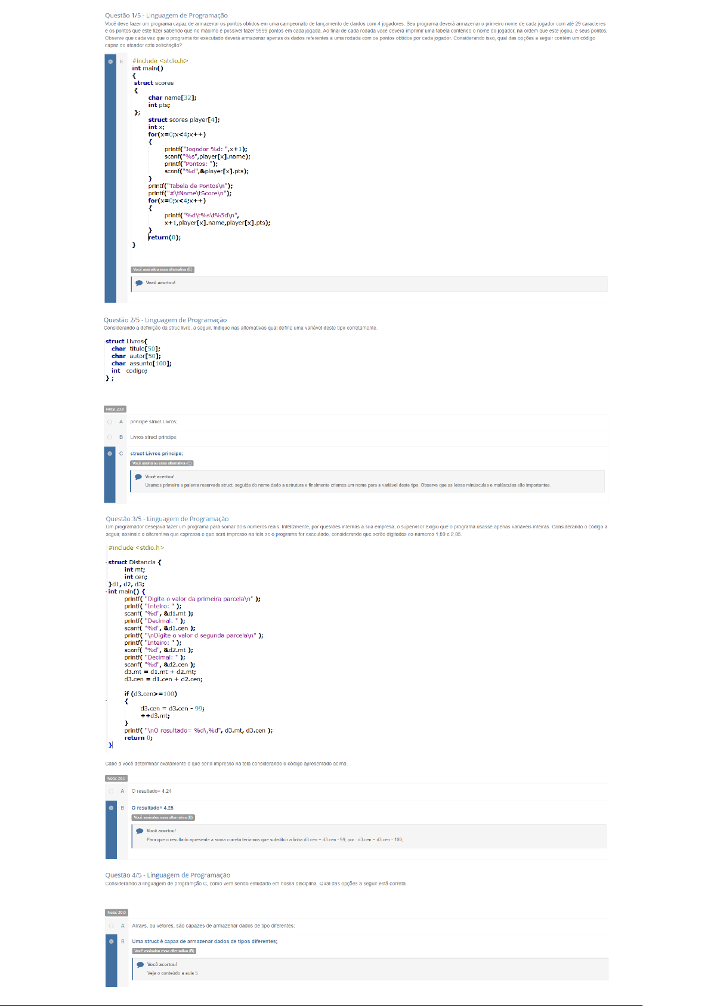Click the 'Nota: 20.0' badge in Questão 4

[116, 913]
